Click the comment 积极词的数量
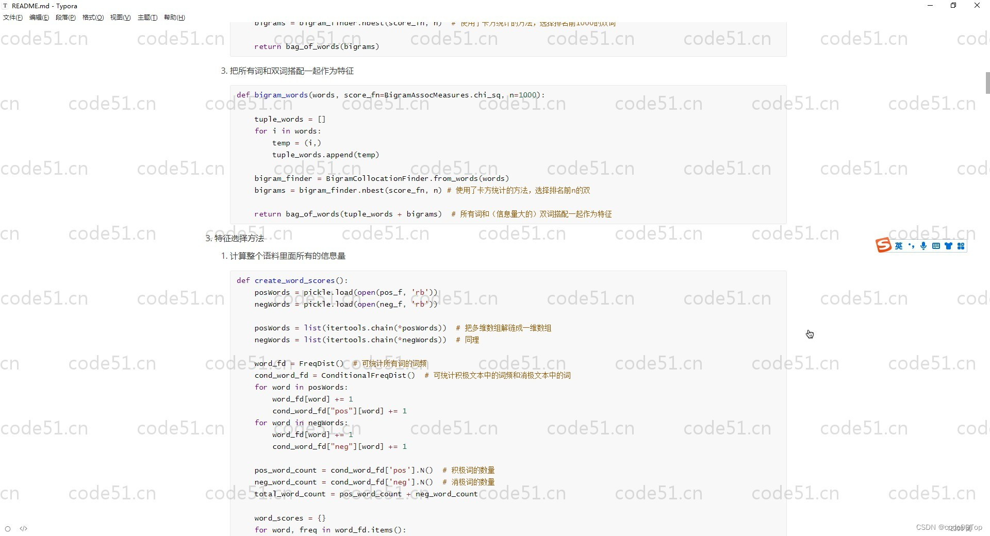 pyautogui.click(x=473, y=470)
